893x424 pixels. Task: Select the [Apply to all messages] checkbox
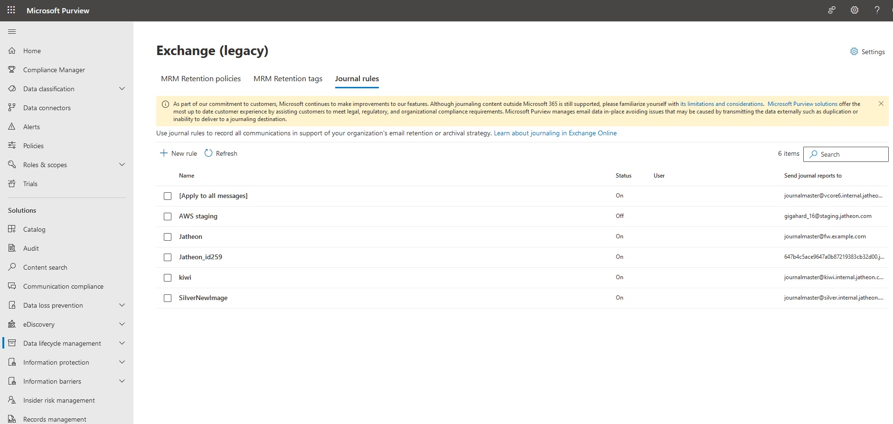[168, 196]
